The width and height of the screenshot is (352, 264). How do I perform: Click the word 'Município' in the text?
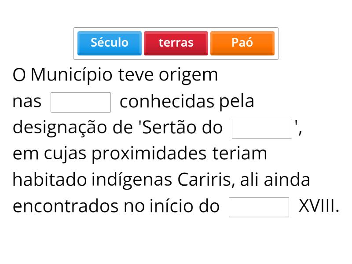pyautogui.click(x=72, y=75)
